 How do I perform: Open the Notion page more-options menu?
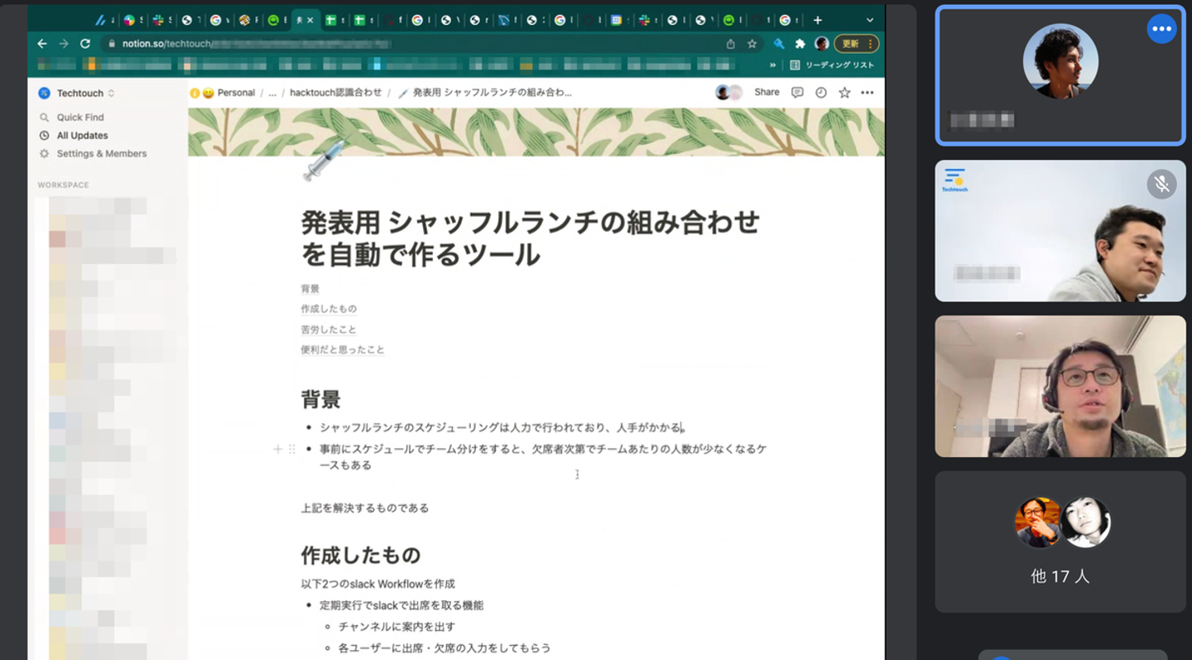pos(867,93)
